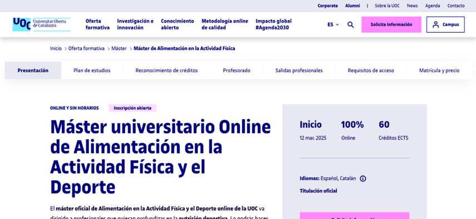The image size is (476, 219).
Task: Click the user icon in Campus button
Action: click(x=436, y=25)
